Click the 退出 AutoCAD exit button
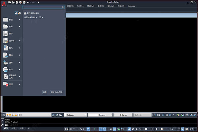This screenshot has width=198, height=132. [57, 92]
